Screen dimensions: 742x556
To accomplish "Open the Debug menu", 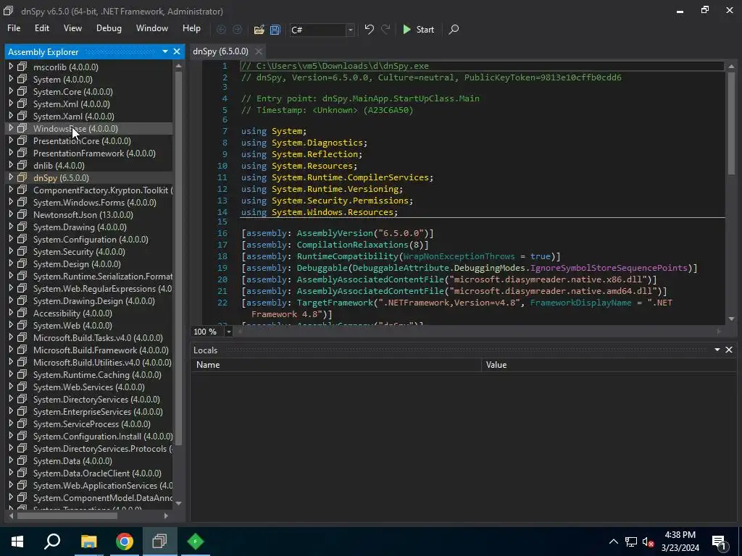I will [109, 28].
